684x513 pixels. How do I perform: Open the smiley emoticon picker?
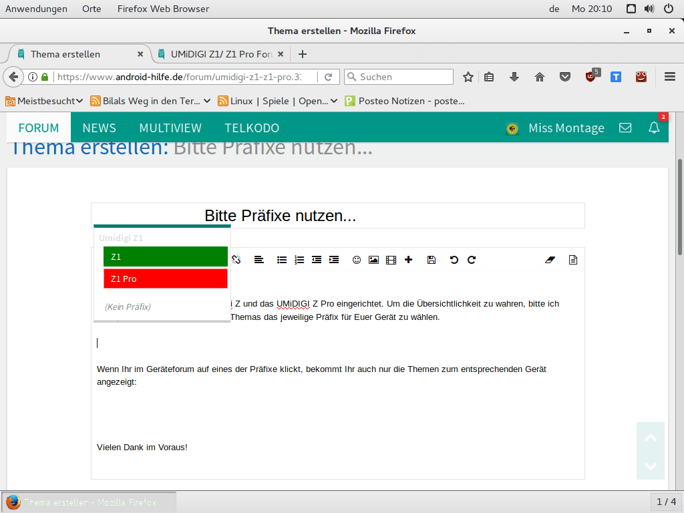point(357,260)
